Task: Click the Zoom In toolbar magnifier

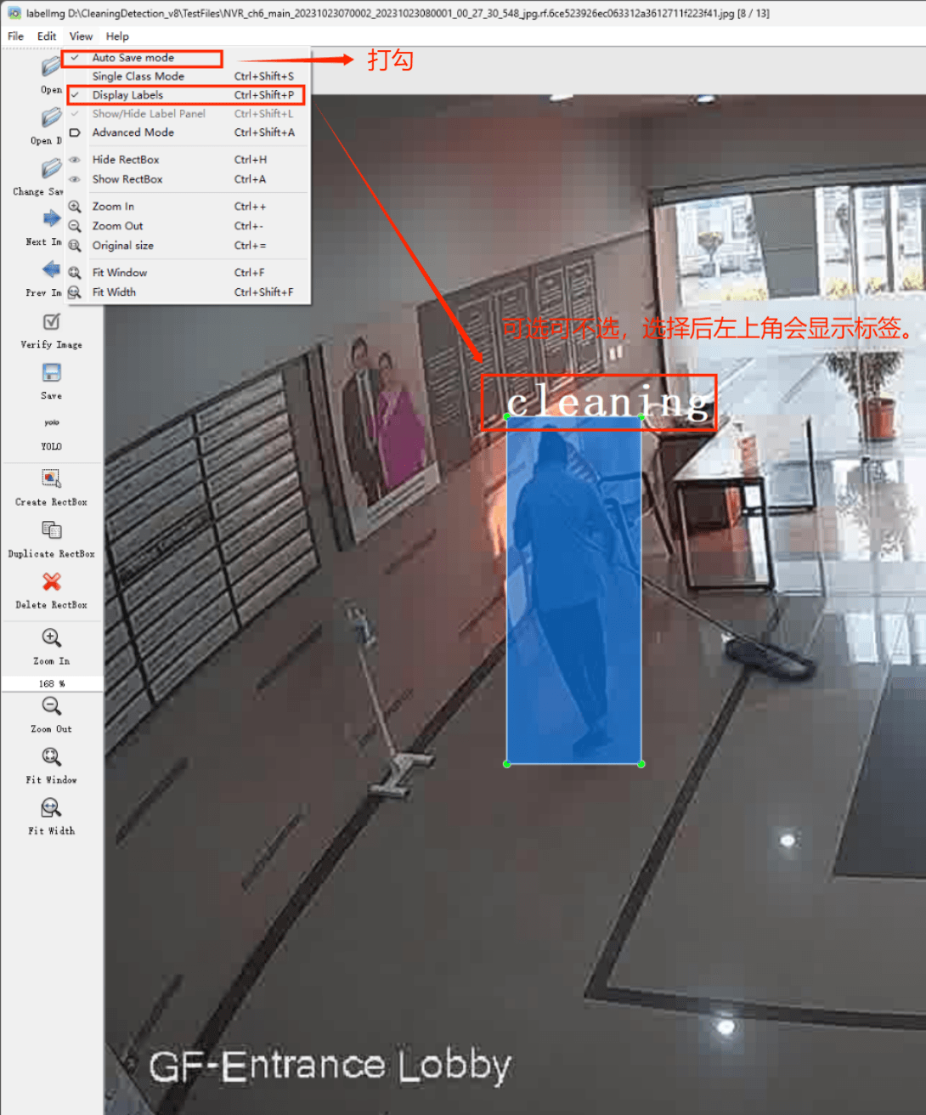Action: click(x=51, y=638)
